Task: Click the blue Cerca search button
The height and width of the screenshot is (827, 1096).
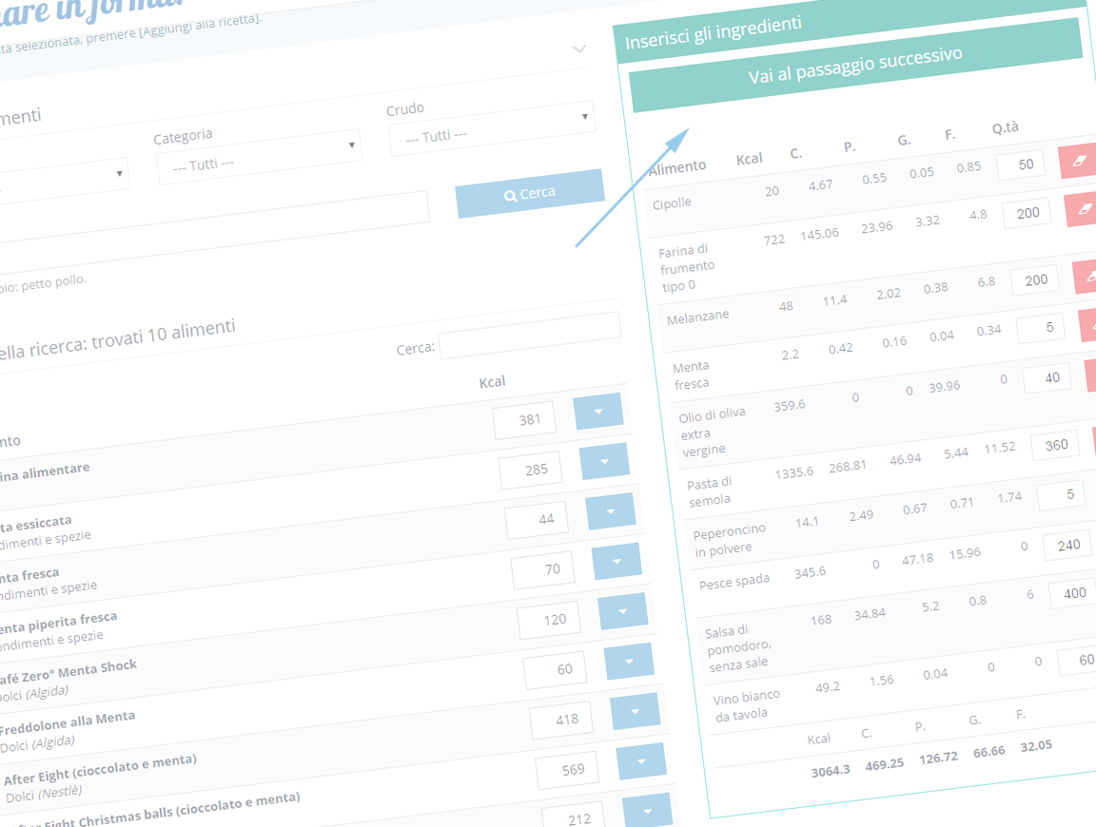Action: click(530, 194)
